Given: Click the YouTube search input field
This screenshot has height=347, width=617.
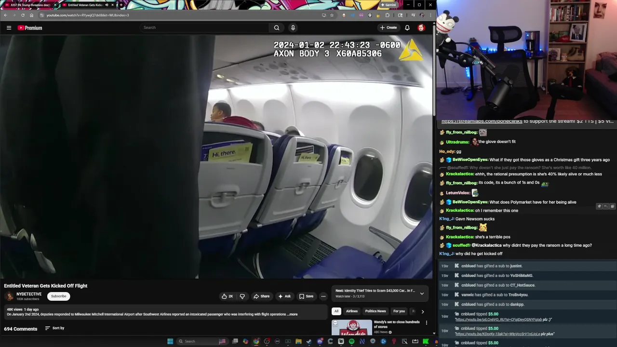Looking at the screenshot, I should [205, 27].
